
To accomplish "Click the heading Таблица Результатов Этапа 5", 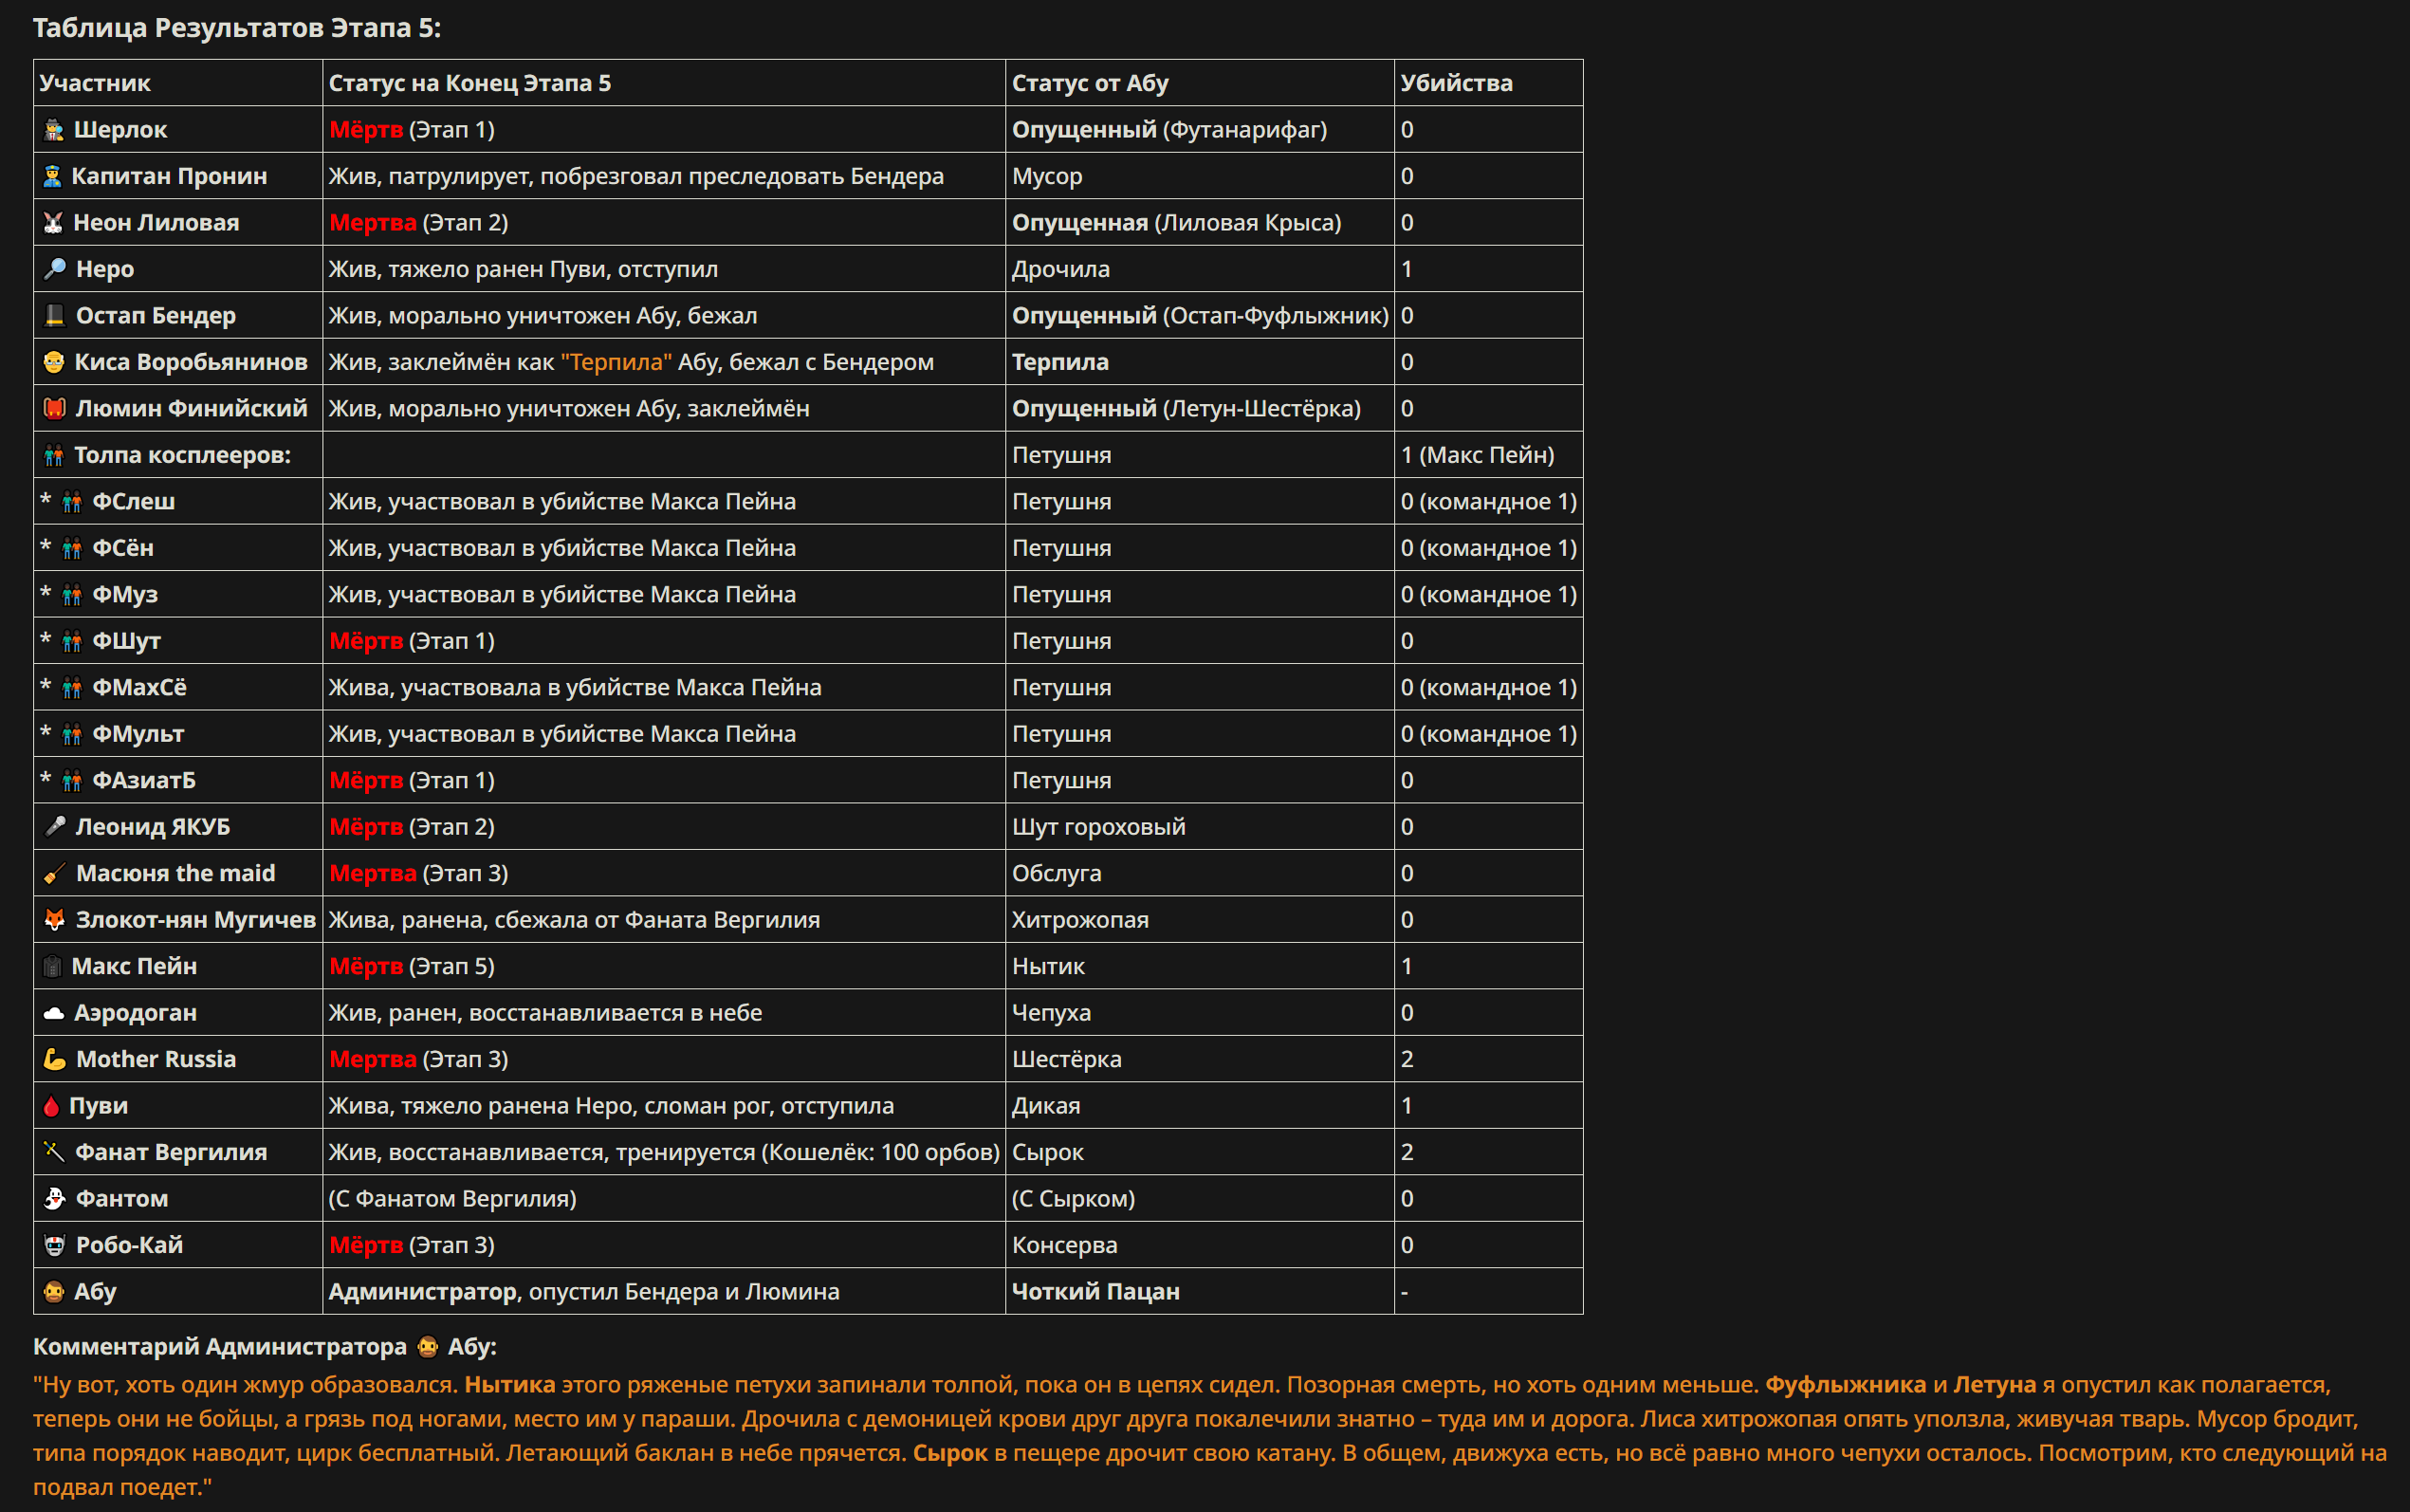I will coord(237,28).
